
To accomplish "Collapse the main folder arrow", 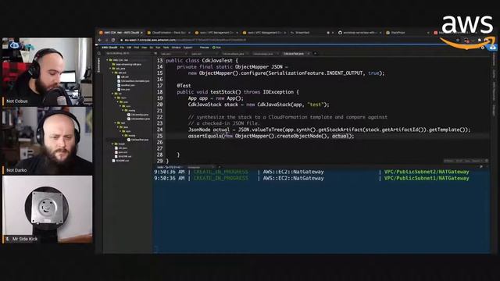I will click(x=115, y=98).
